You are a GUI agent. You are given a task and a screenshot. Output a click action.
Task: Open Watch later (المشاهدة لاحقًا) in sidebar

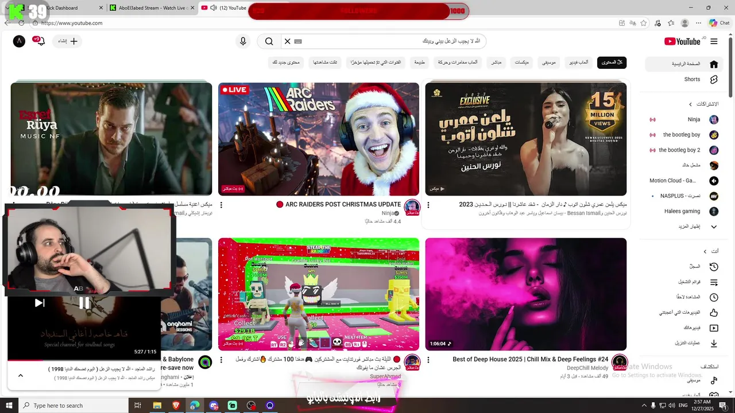point(684,297)
